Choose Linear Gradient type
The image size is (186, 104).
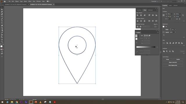144,36
